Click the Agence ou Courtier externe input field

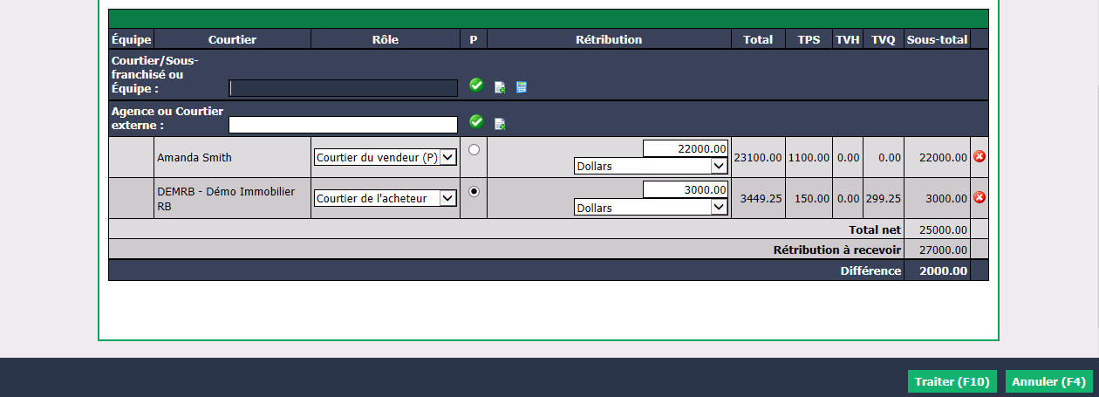[x=343, y=125]
